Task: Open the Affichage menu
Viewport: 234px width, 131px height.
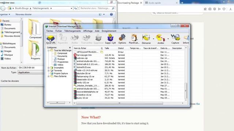Action: pyautogui.click(x=88, y=31)
